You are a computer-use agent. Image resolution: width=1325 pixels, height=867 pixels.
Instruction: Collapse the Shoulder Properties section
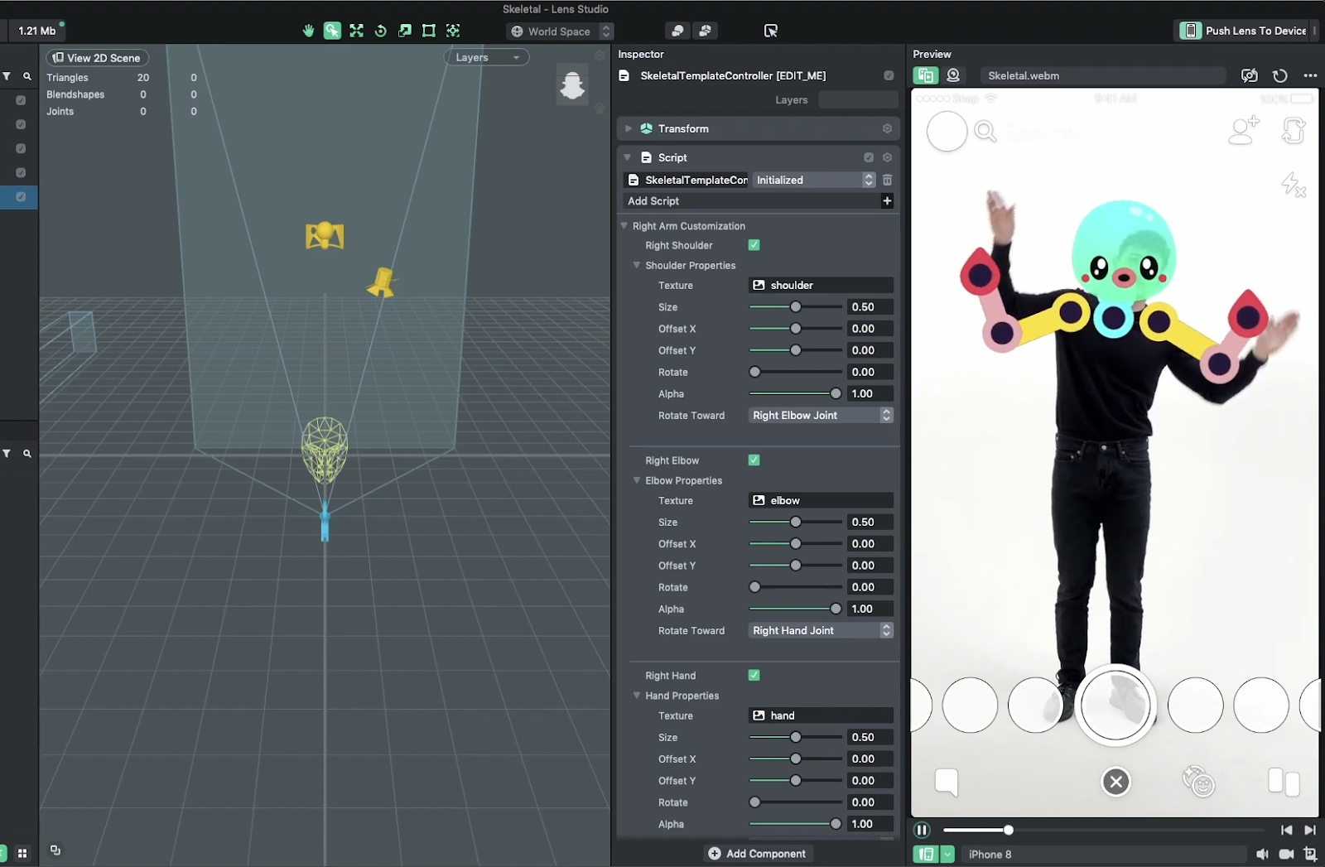click(636, 266)
